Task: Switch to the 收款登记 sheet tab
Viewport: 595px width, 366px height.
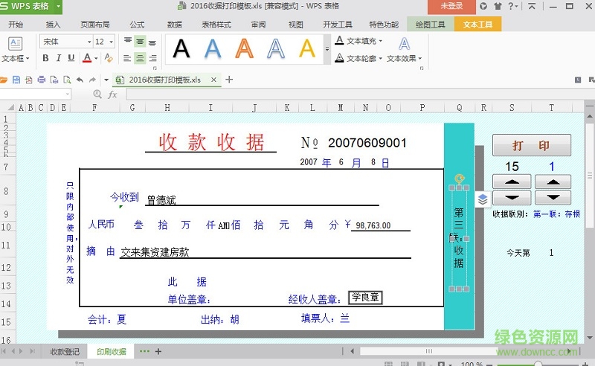Action: 65,352
